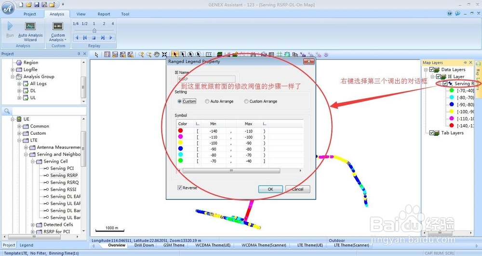
Task: Toggle the IE Layer checkbox
Action: (x=438, y=77)
